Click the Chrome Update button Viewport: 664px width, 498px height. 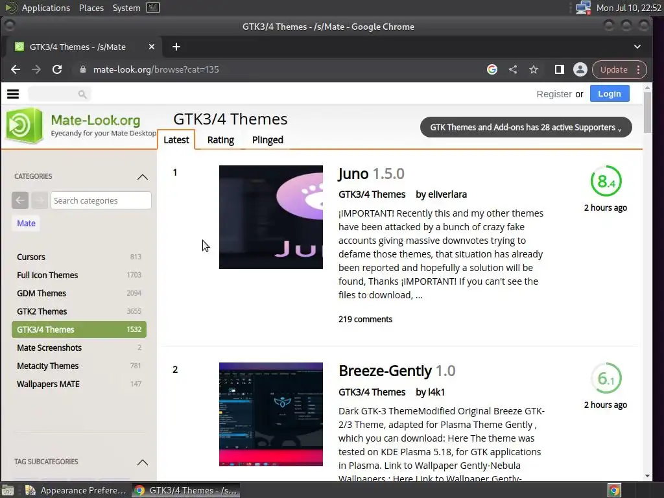point(613,69)
